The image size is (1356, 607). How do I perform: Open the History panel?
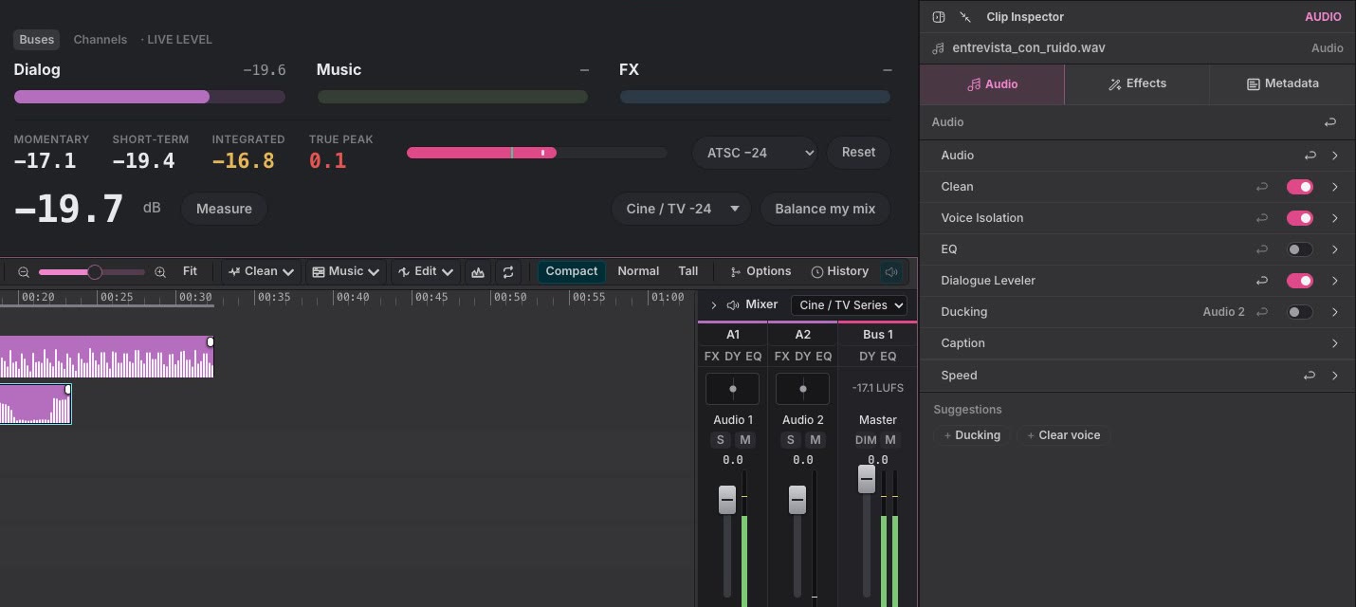point(840,272)
